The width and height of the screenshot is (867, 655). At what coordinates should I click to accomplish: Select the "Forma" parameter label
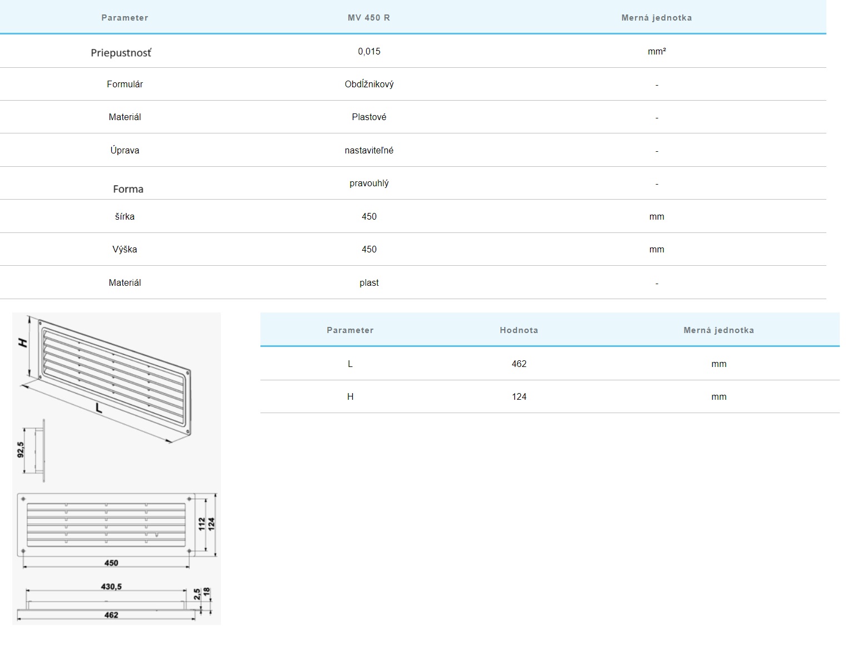pyautogui.click(x=128, y=189)
